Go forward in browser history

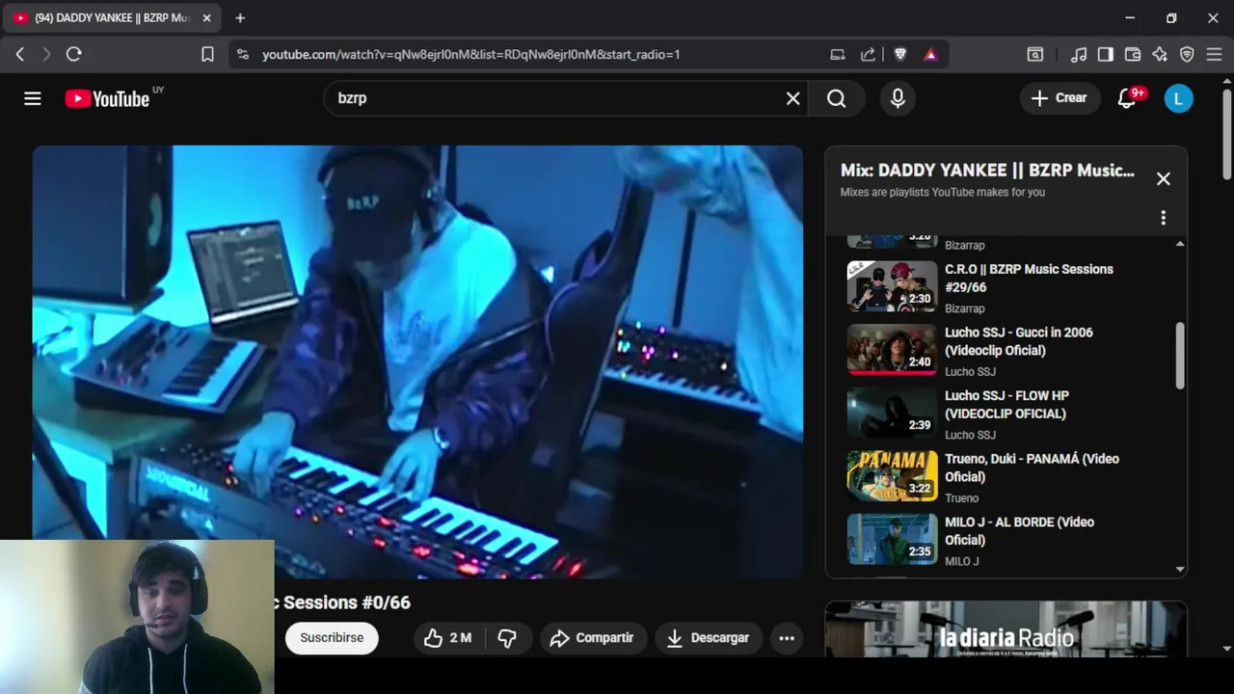[x=46, y=55]
